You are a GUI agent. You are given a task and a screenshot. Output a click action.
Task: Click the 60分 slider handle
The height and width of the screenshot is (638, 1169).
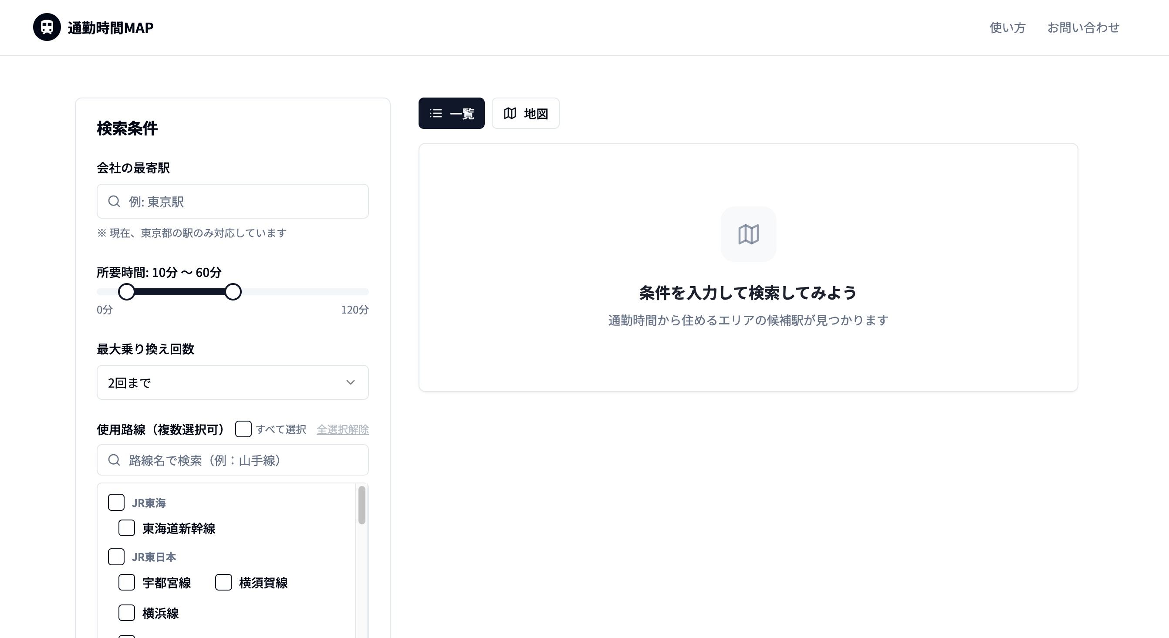pos(233,292)
